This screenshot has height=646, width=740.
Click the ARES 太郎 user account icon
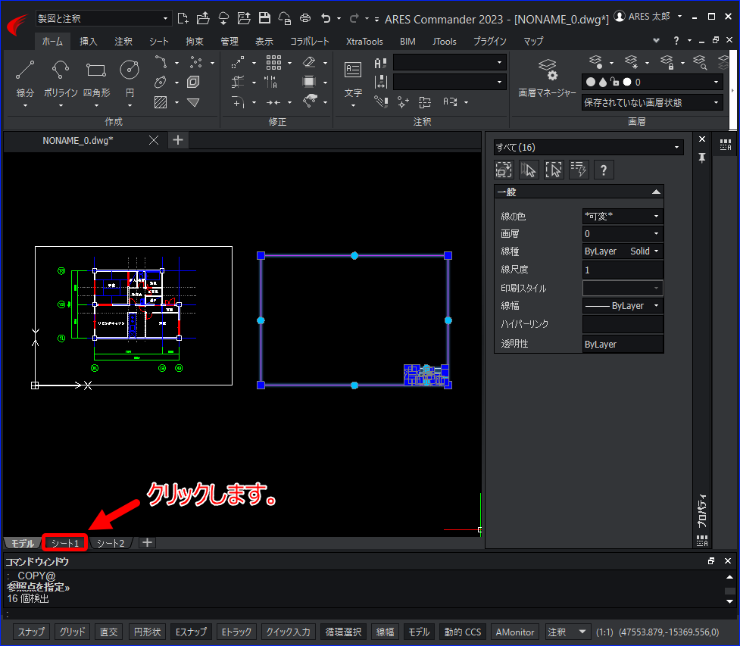point(620,17)
